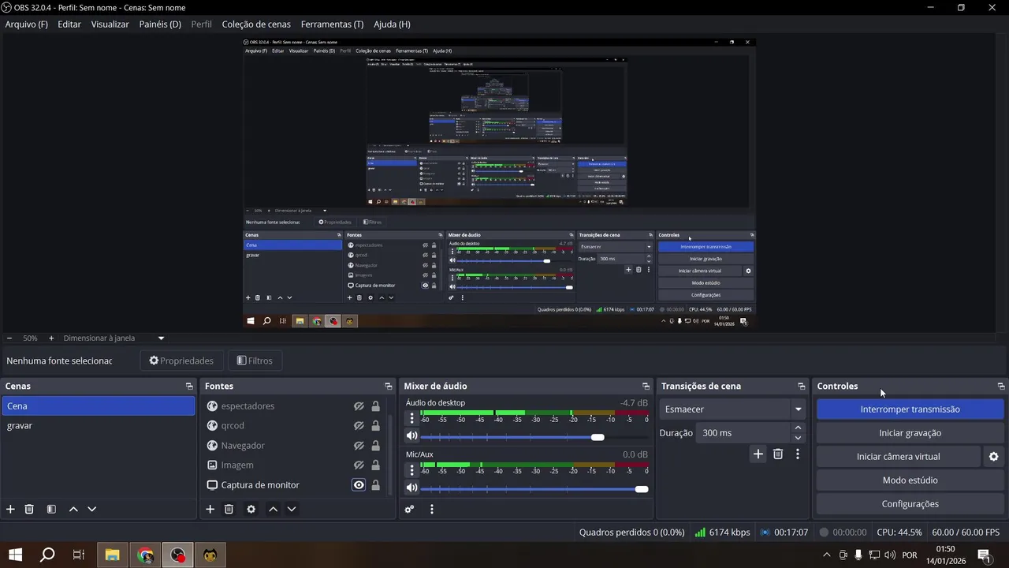Open virtual camera settings gear
The height and width of the screenshot is (568, 1009).
coord(993,456)
